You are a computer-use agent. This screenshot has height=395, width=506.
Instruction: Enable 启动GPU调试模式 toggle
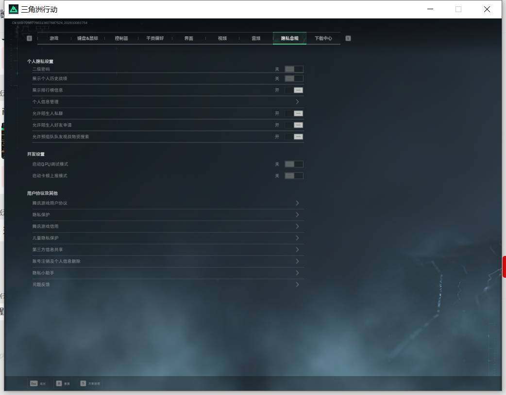tap(294, 164)
